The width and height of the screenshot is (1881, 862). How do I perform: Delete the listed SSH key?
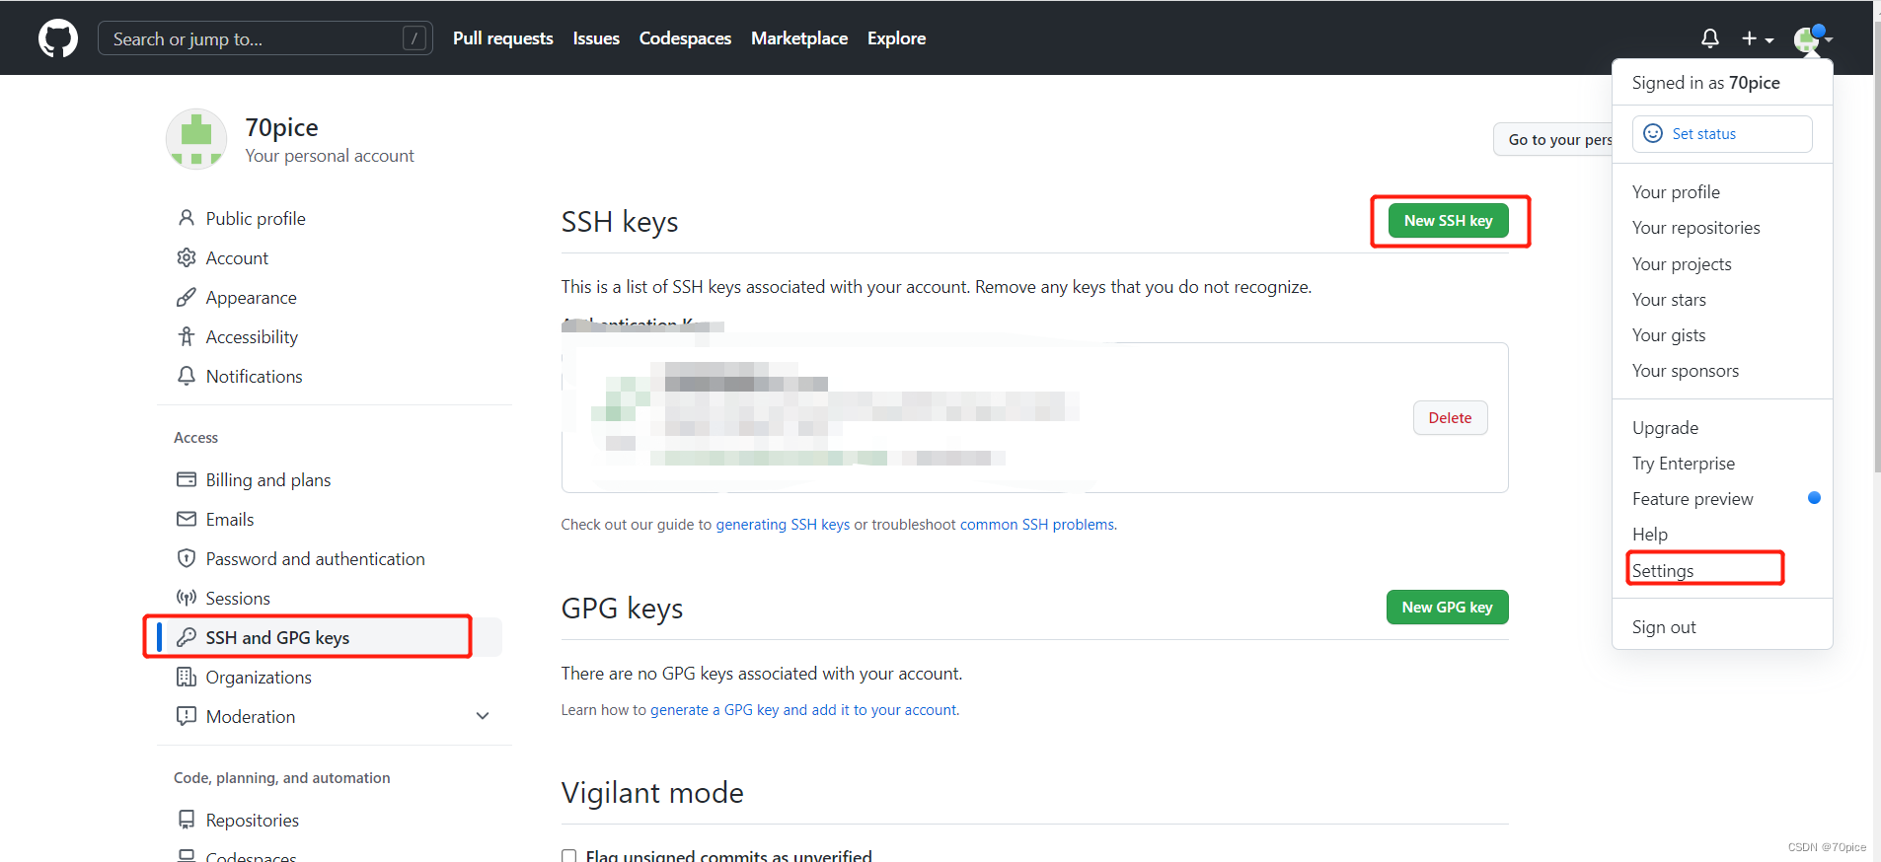[1450, 418]
